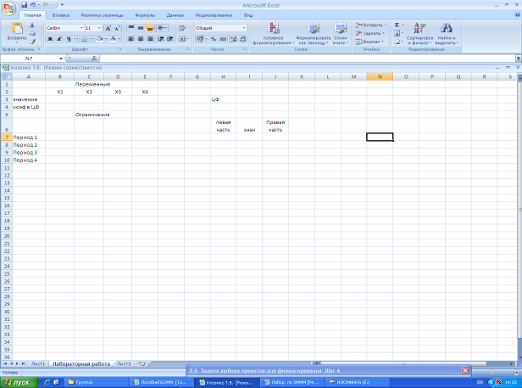
Task: Click the formula bar input field
Action: pos(307,59)
